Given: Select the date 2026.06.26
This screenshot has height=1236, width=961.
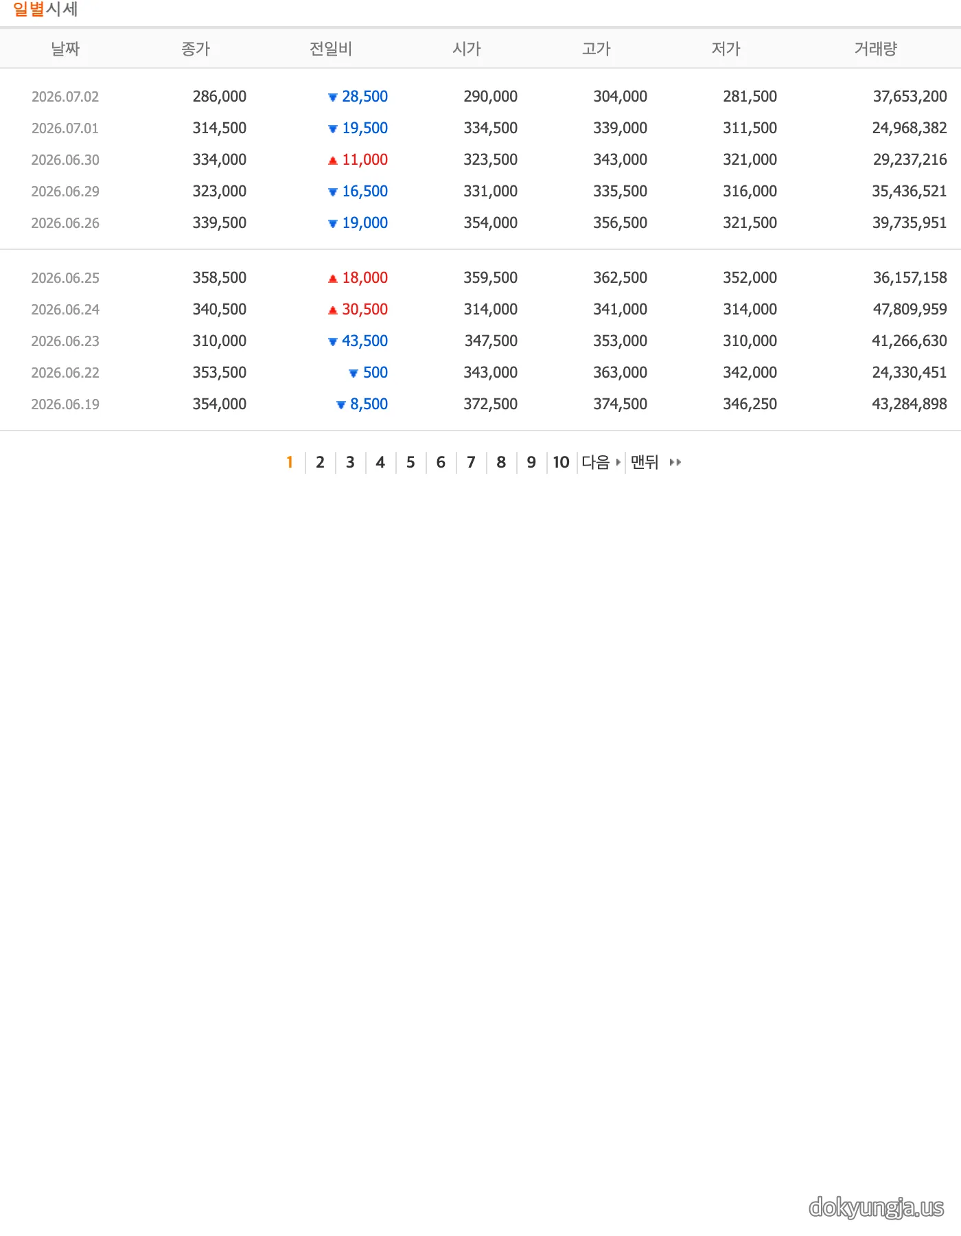Looking at the screenshot, I should [65, 223].
